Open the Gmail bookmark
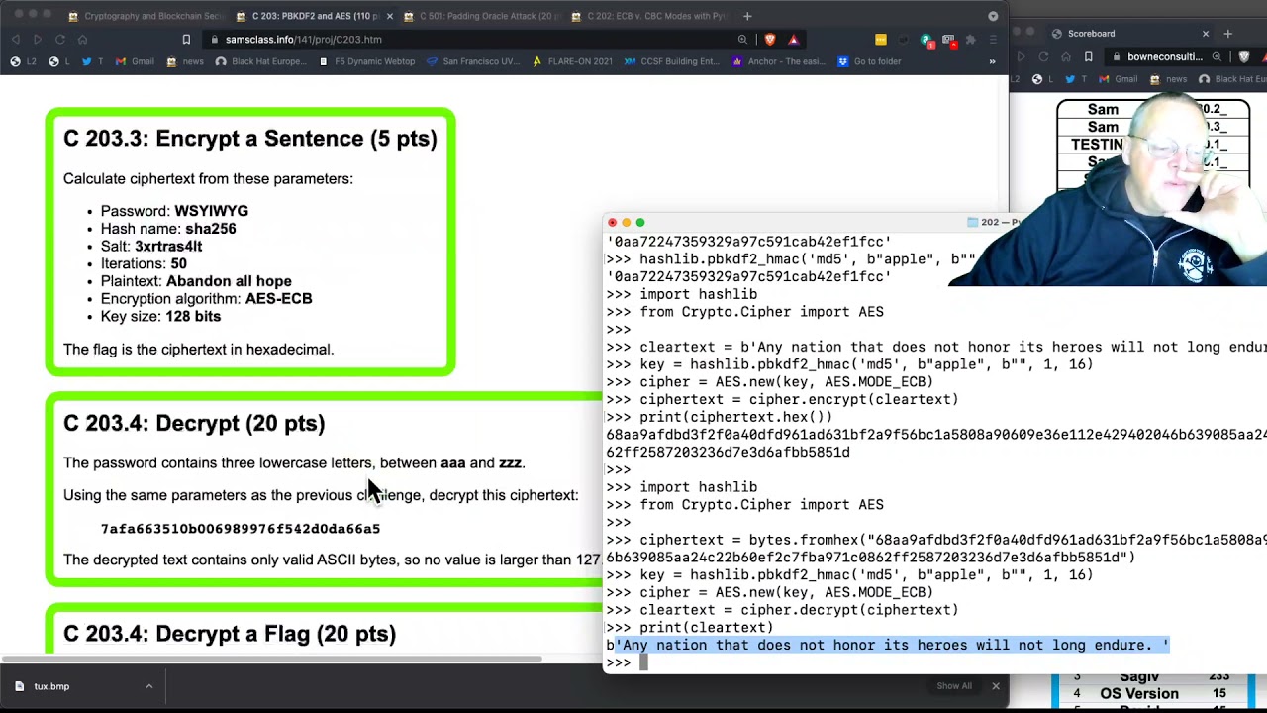The height and width of the screenshot is (713, 1267). (x=135, y=61)
